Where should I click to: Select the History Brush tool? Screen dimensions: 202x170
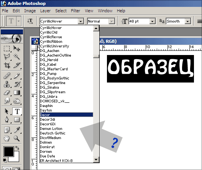click(17, 84)
